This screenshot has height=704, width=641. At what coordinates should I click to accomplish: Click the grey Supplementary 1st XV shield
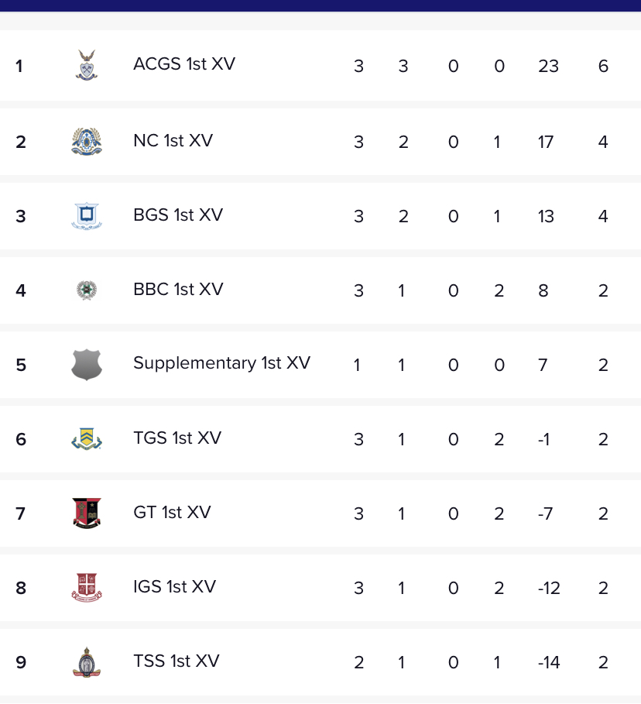pyautogui.click(x=87, y=365)
